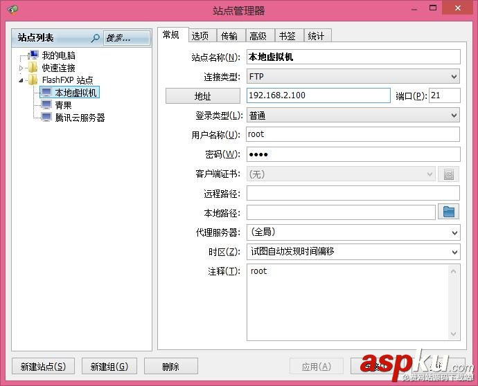Switch to the 常规 tab
The width and height of the screenshot is (478, 386).
tap(172, 35)
